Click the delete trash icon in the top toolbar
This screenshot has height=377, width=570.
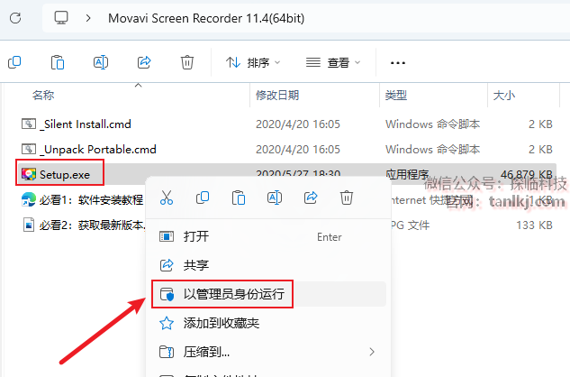click(x=187, y=62)
